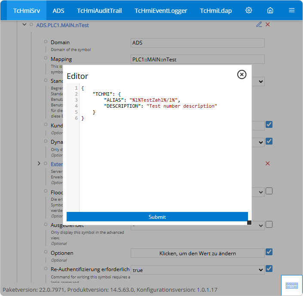Click line number 6 in editor gutter

click(x=77, y=118)
